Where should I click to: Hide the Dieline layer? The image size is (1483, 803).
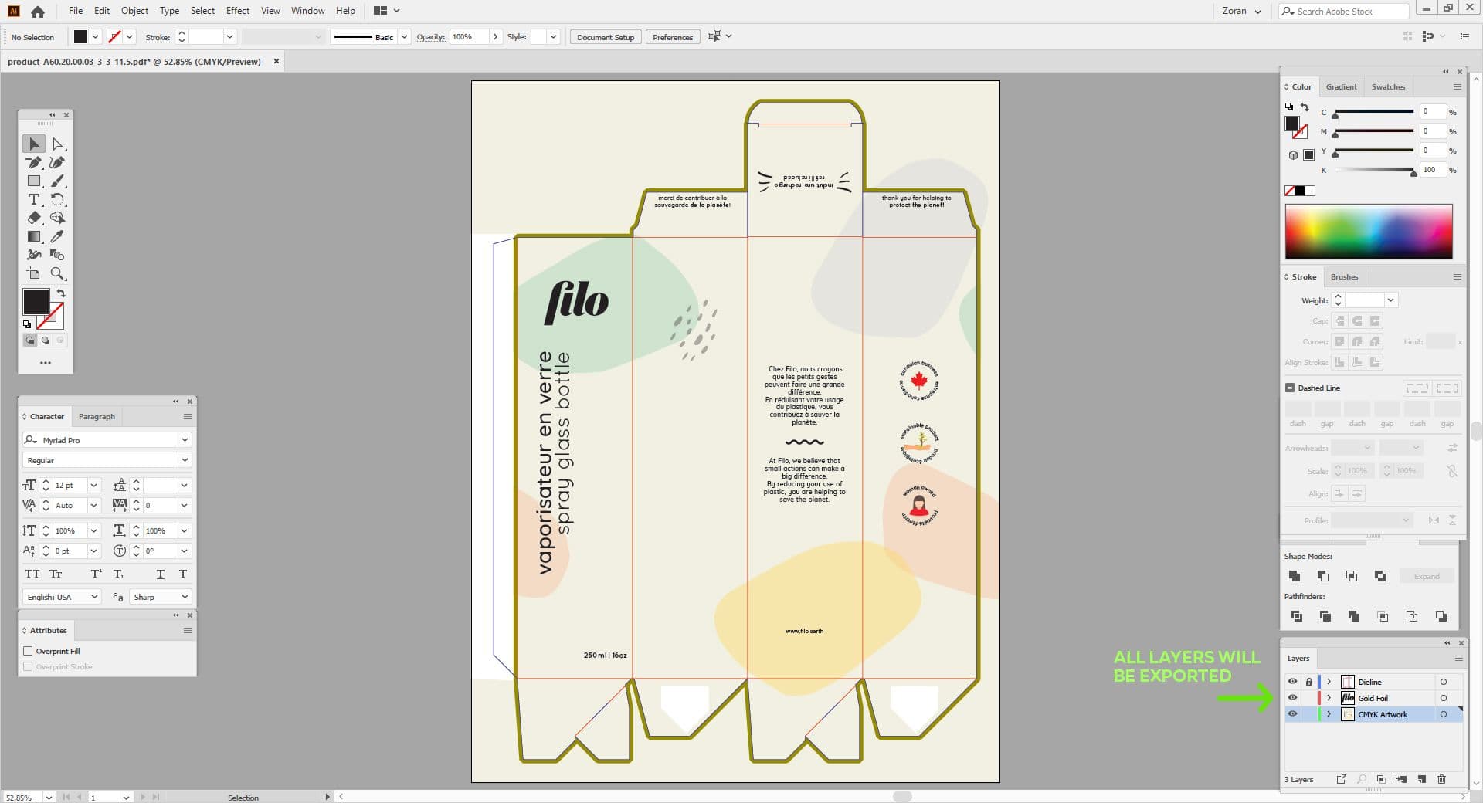point(1293,682)
